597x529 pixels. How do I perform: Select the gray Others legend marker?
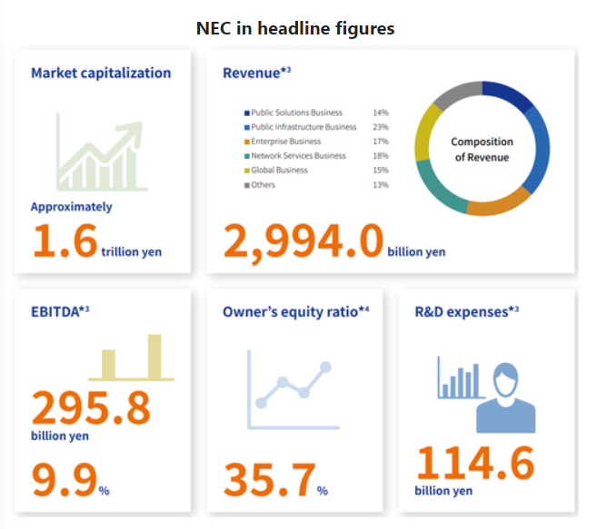(x=246, y=185)
